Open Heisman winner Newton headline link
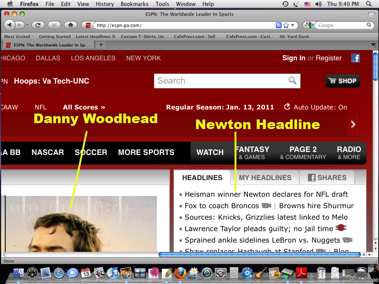379x284 pixels. (x=266, y=194)
